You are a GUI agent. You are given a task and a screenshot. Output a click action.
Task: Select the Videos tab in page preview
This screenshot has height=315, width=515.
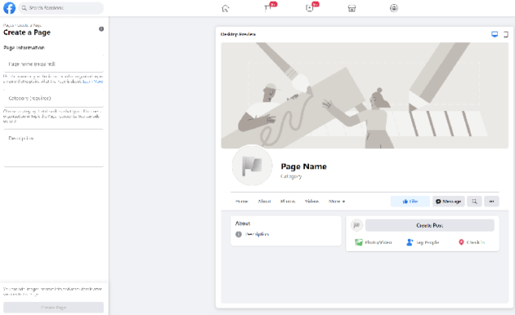[311, 202]
